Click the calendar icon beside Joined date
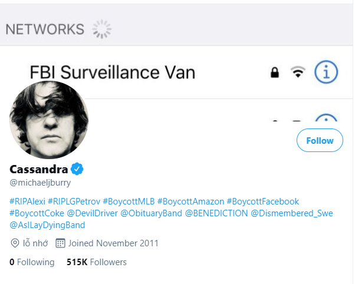This screenshot has height=284, width=355. [60, 243]
